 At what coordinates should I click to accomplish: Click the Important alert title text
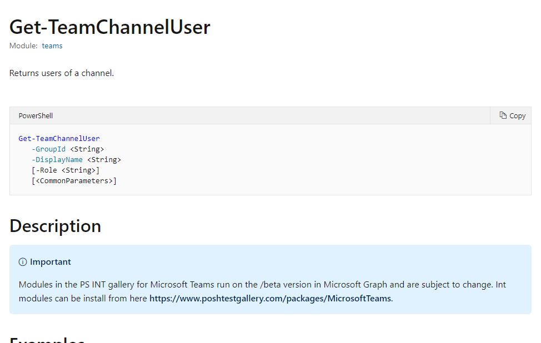point(51,262)
